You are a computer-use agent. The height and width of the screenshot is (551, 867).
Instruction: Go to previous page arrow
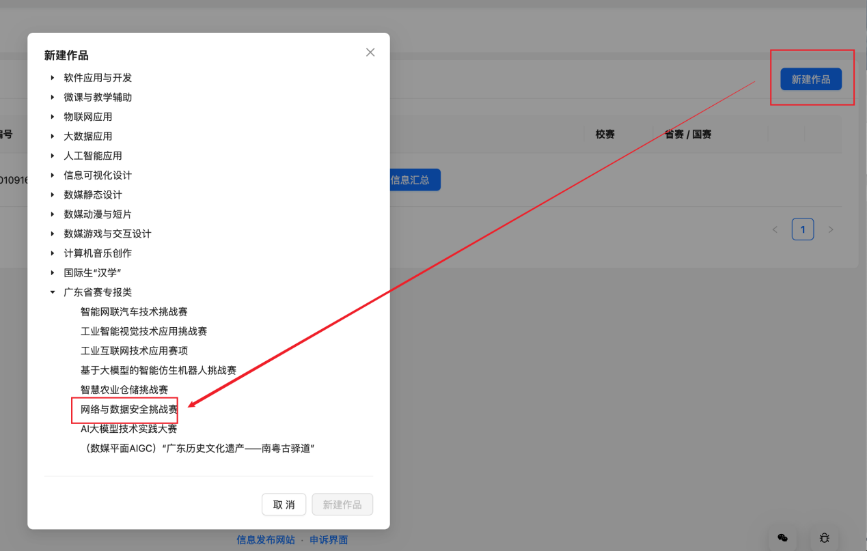click(x=775, y=229)
